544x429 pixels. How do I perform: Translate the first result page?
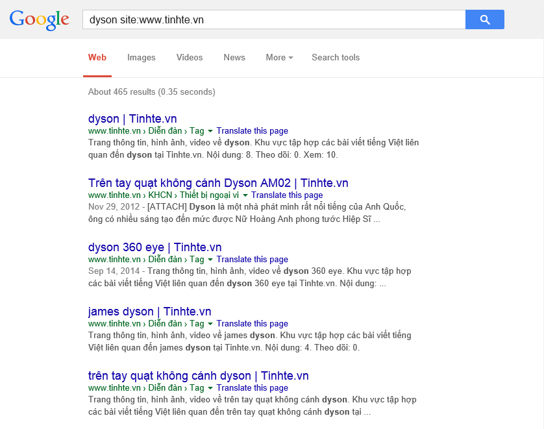tap(252, 130)
